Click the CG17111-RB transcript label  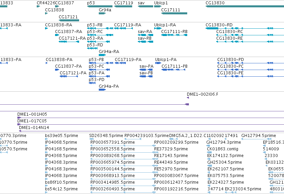point(175,32)
